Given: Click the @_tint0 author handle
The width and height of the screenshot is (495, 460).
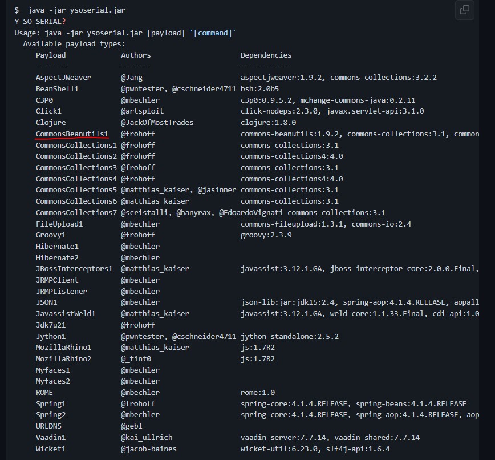Looking at the screenshot, I should [x=136, y=358].
